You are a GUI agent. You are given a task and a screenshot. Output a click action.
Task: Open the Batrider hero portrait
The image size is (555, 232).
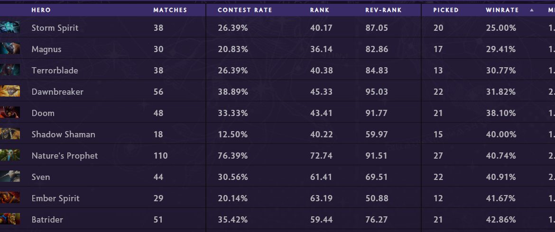point(10,219)
